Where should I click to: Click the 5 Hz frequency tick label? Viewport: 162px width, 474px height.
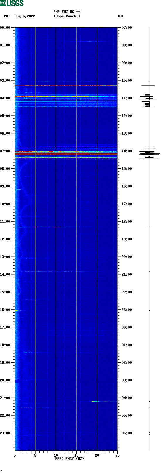click(35, 455)
